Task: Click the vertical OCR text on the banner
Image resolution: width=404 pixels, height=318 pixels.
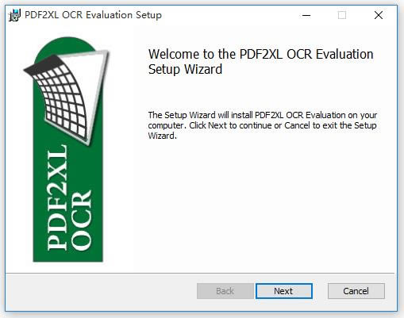Action: point(82,220)
